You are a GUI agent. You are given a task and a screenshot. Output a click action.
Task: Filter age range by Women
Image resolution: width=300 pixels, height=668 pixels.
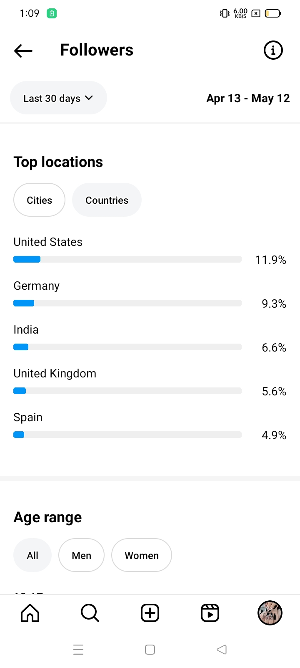pyautogui.click(x=142, y=555)
